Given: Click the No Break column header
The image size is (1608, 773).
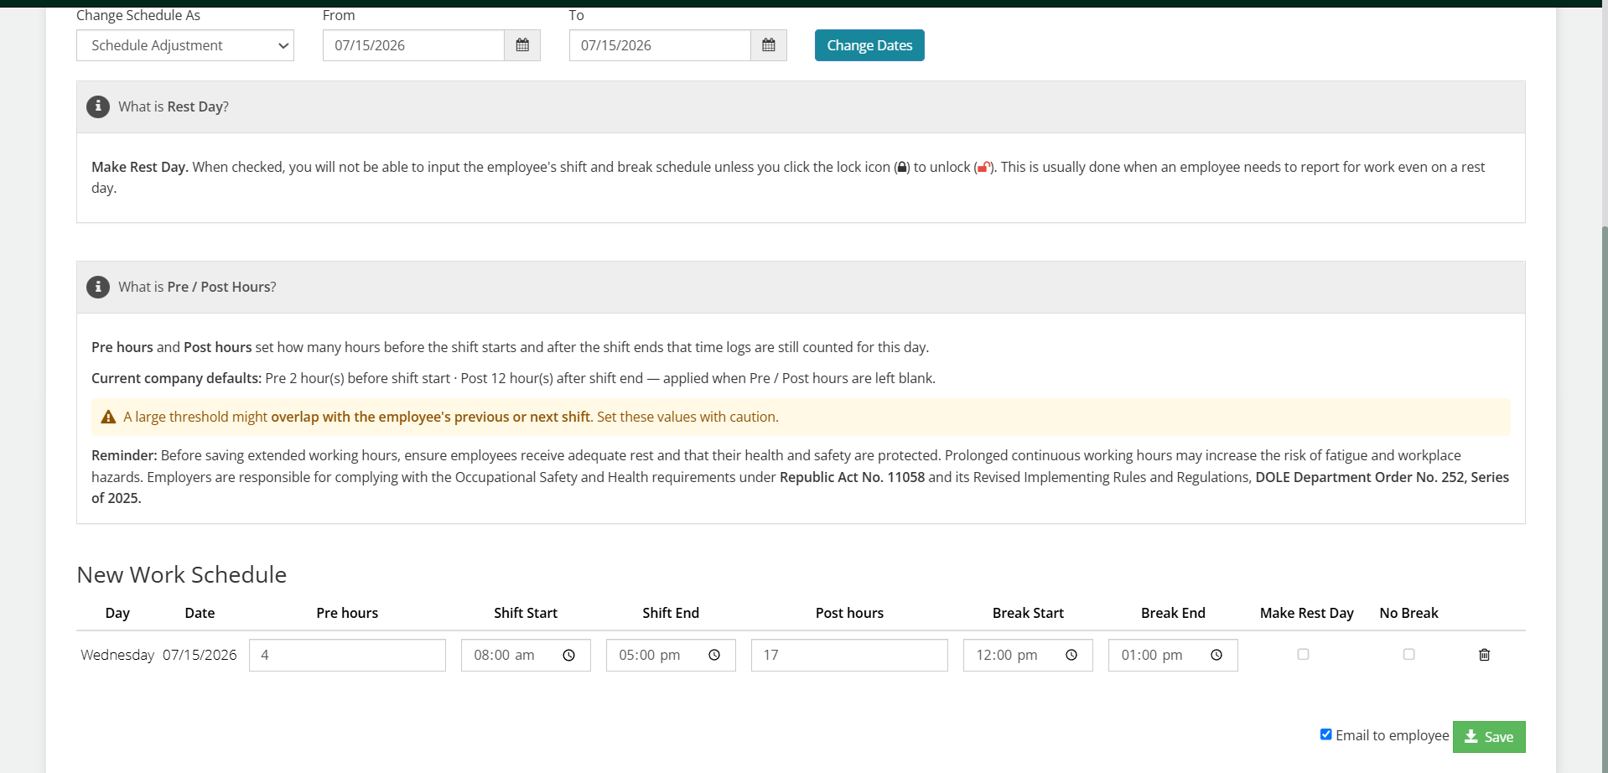Looking at the screenshot, I should (1408, 613).
